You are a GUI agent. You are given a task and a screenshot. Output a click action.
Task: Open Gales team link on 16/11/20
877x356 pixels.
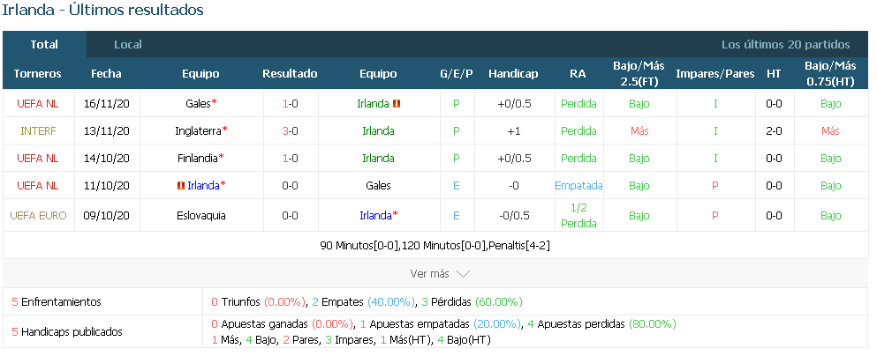point(198,104)
